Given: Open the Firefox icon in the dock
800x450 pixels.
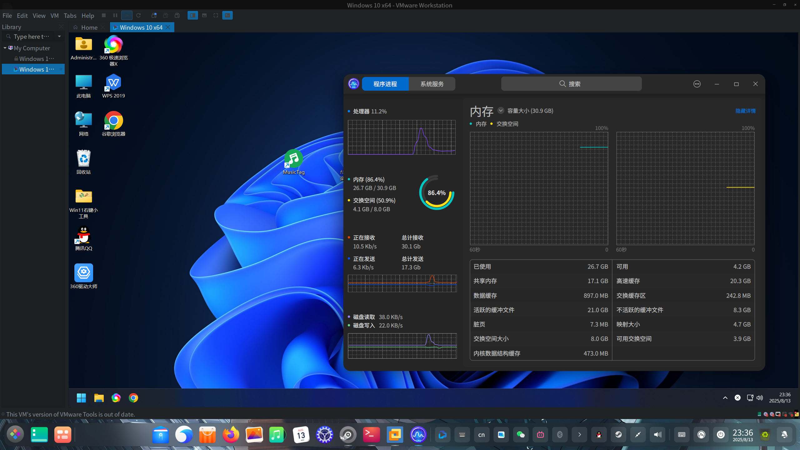Looking at the screenshot, I should [x=231, y=435].
